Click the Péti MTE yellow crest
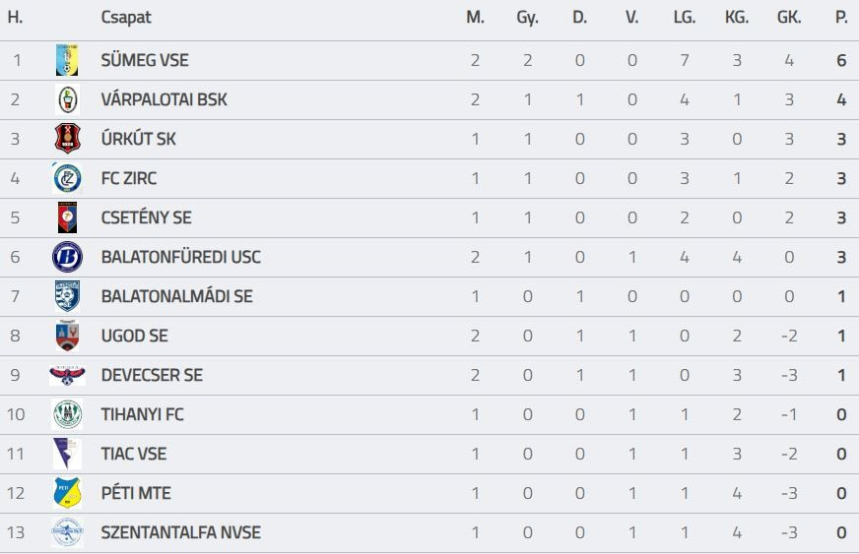This screenshot has height=554, width=859. click(67, 493)
